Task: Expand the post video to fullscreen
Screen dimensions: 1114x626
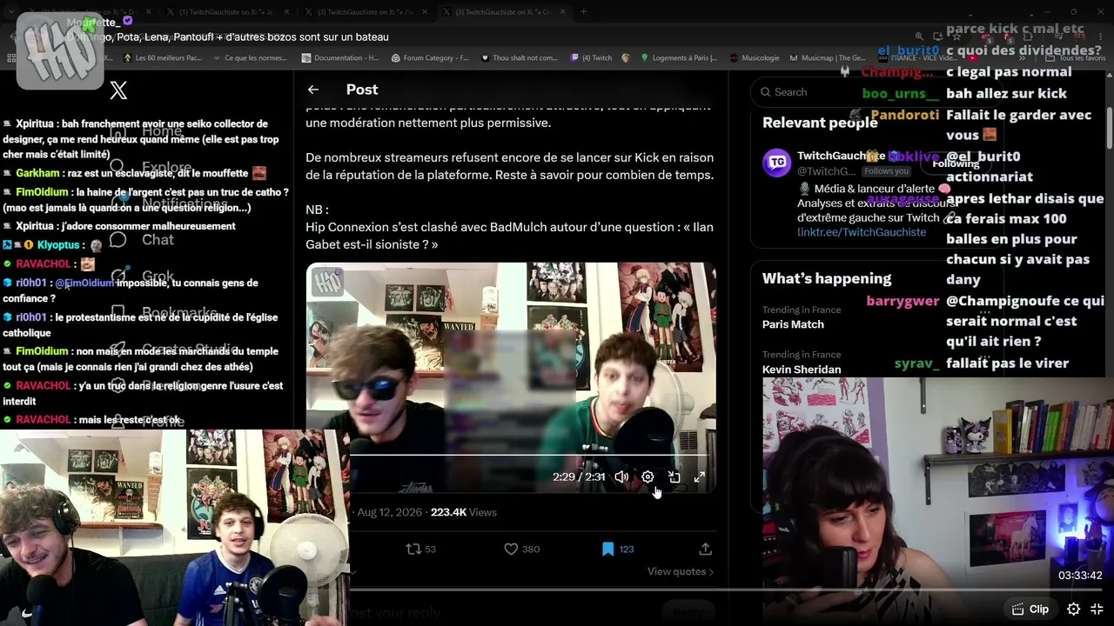Action: coord(700,476)
